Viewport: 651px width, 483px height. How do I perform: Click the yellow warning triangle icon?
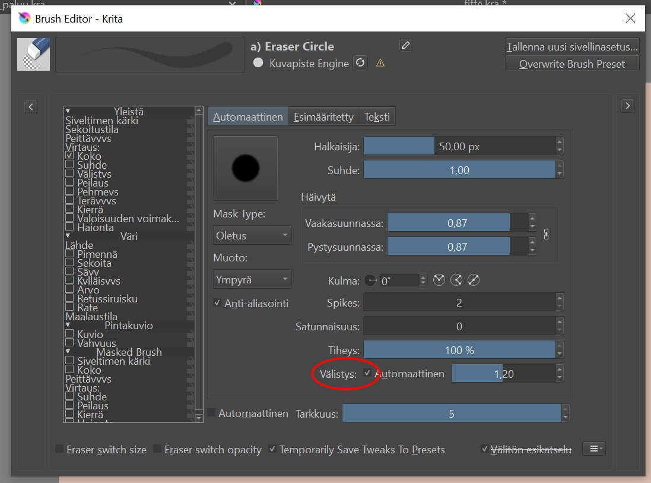(x=380, y=63)
